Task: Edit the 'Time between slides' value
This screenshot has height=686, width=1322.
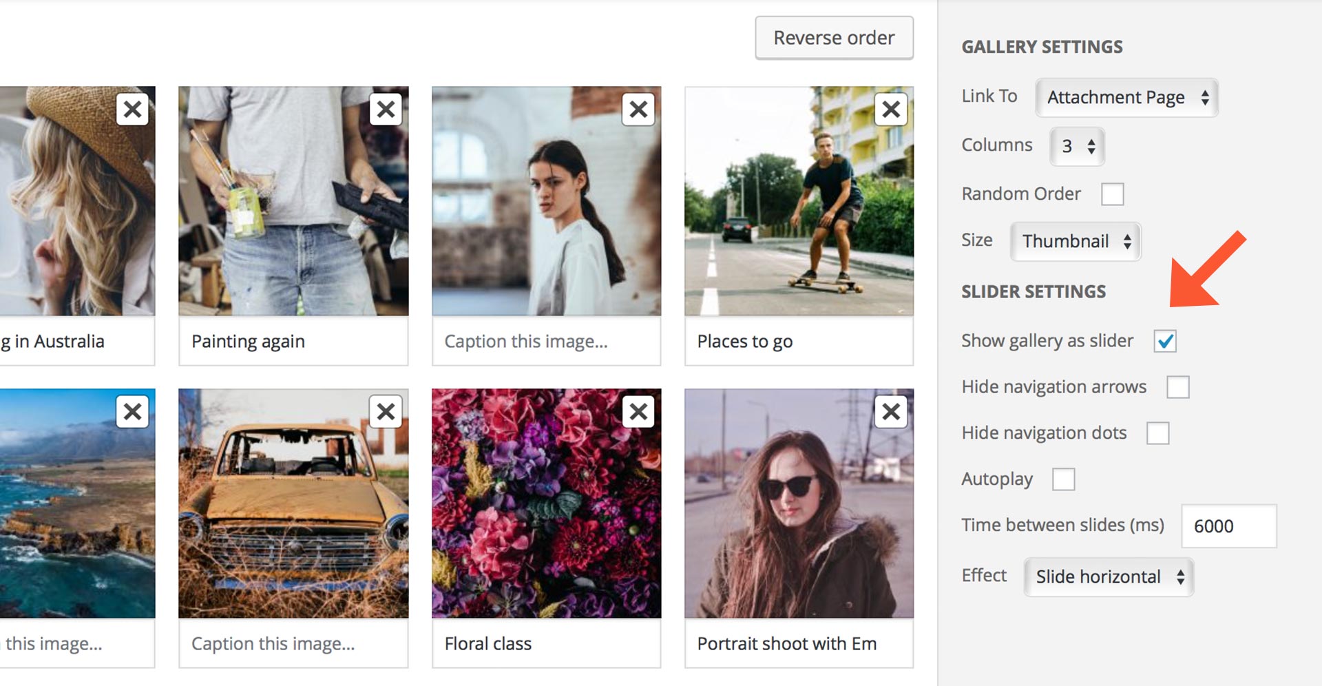Action: (x=1229, y=525)
